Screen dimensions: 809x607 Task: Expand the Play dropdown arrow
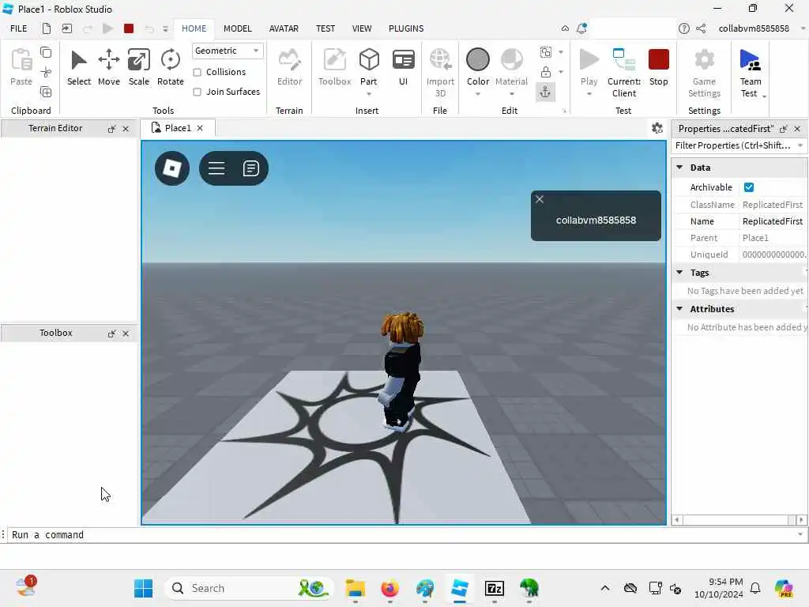589,94
